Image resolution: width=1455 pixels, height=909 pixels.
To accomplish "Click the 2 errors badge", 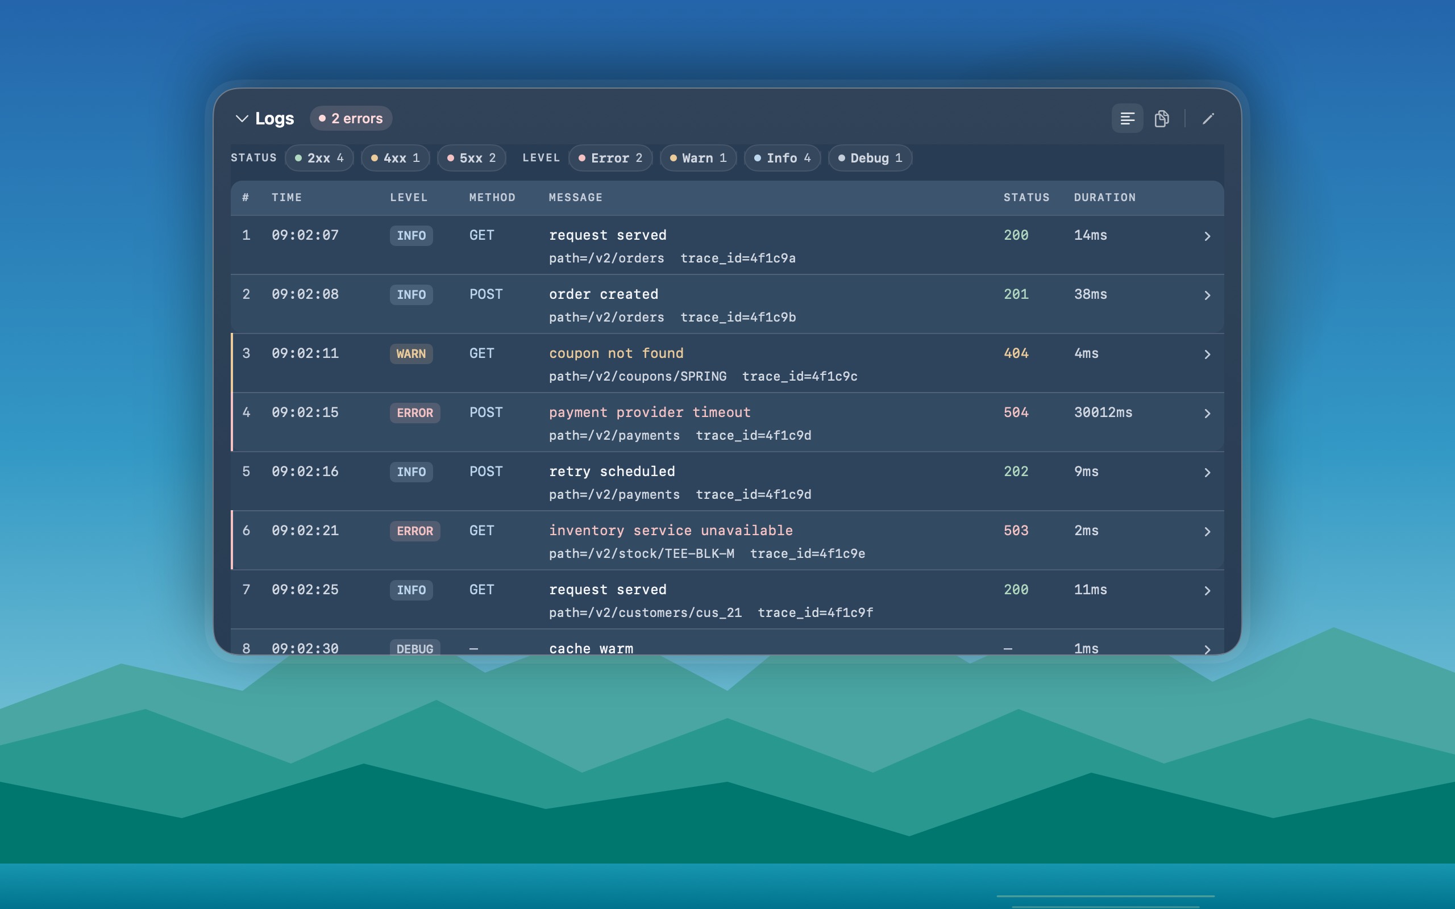I will [x=351, y=118].
